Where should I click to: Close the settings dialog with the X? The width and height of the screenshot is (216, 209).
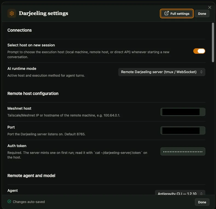click(x=209, y=7)
